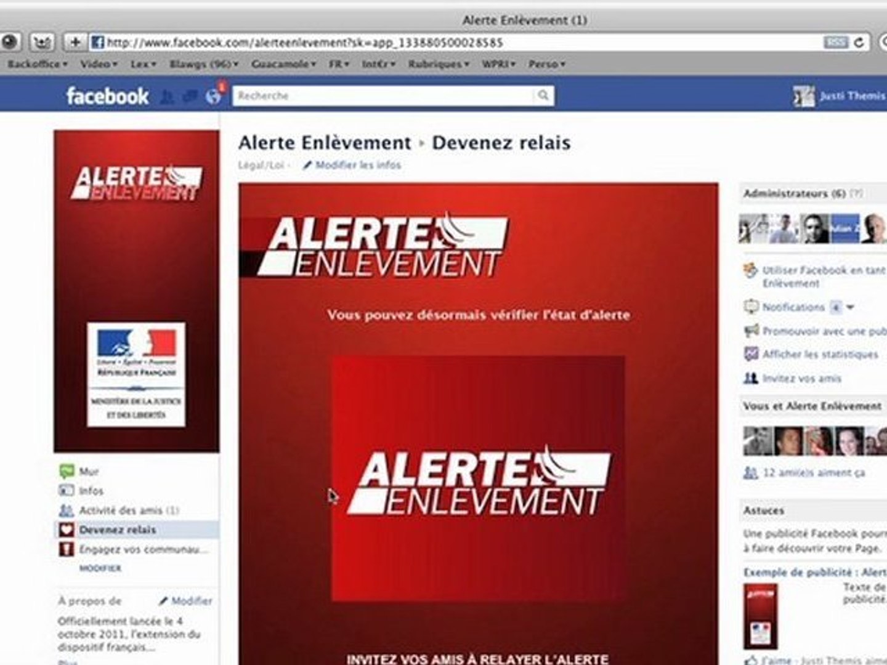Click the RSS button in address bar
Image resolution: width=887 pixels, height=665 pixels.
point(835,42)
